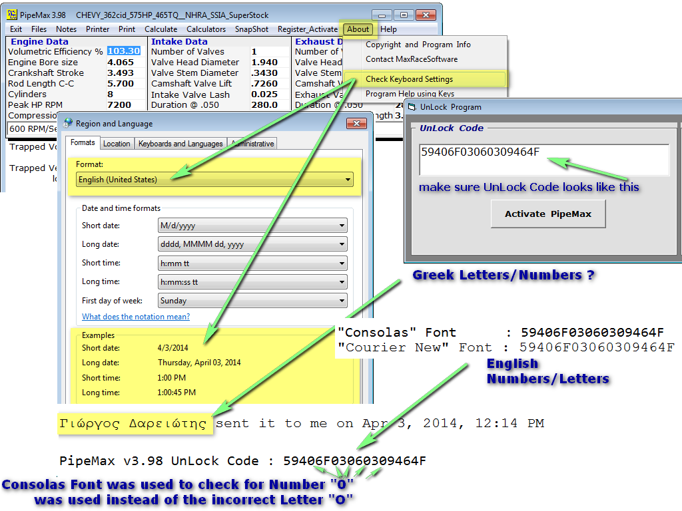Click the Activate PipeMax button

[548, 214]
